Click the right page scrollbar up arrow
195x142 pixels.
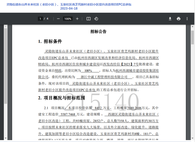(x=192, y=26)
